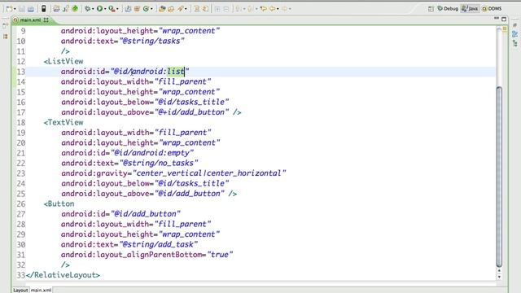Click the new JUnit test J icon
Image resolution: width=521 pixels, height=293 pixels.
coord(65,9)
